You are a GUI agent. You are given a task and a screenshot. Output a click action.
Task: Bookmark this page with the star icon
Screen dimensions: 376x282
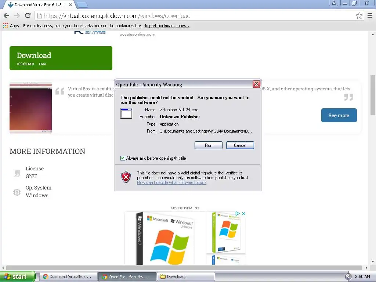(359, 16)
